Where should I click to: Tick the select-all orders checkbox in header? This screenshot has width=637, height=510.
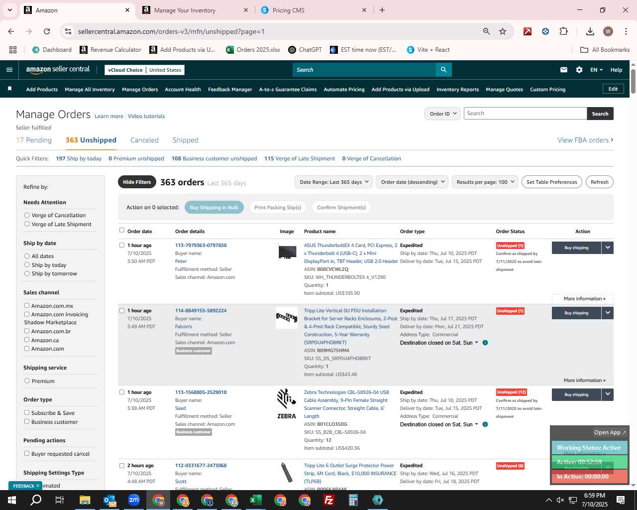[122, 231]
